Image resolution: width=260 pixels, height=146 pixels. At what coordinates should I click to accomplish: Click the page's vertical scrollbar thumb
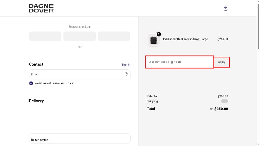click(x=258, y=26)
